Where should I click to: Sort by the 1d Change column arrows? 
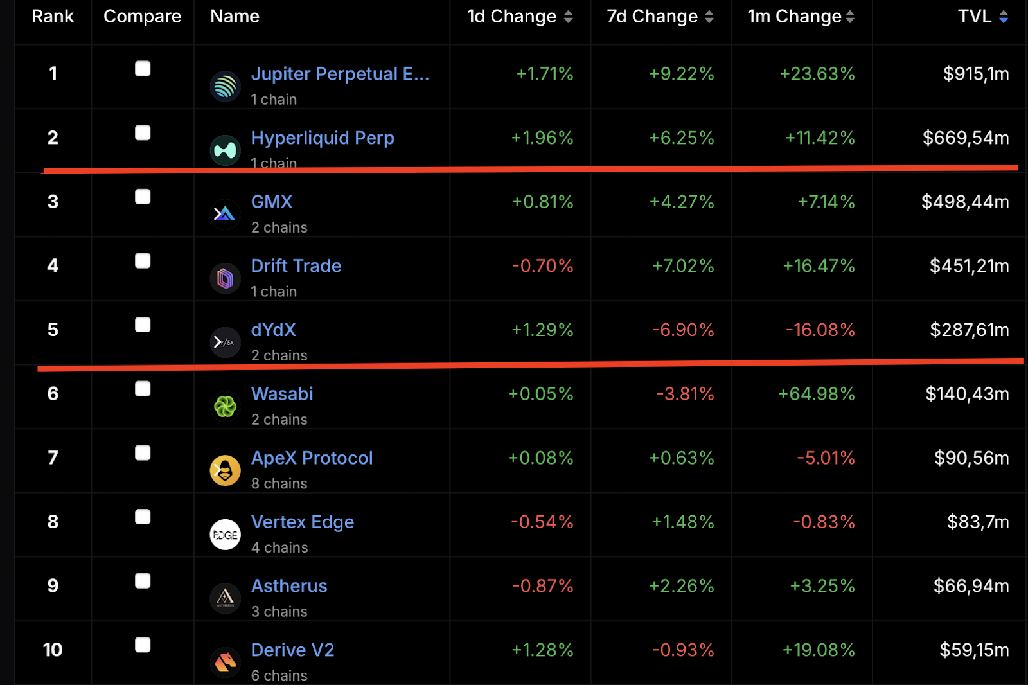[x=568, y=17]
